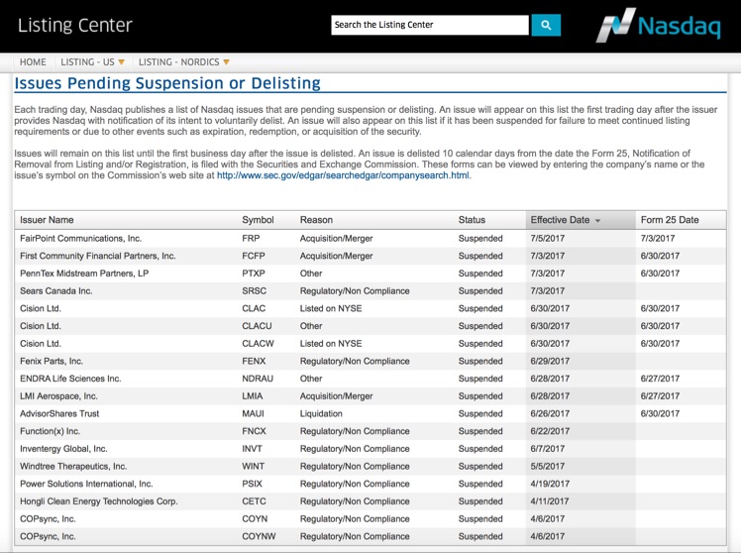Sort by the Form 25 Date column

point(670,220)
